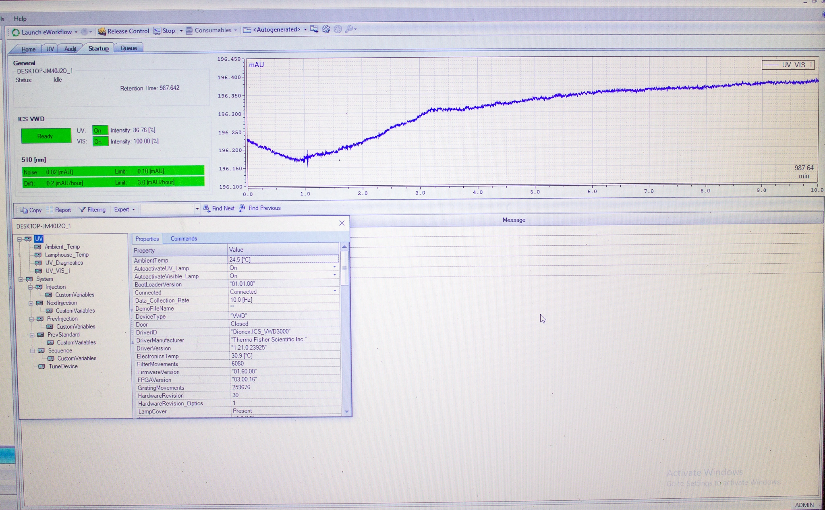Click the search text field in audit toolbar

(x=167, y=209)
